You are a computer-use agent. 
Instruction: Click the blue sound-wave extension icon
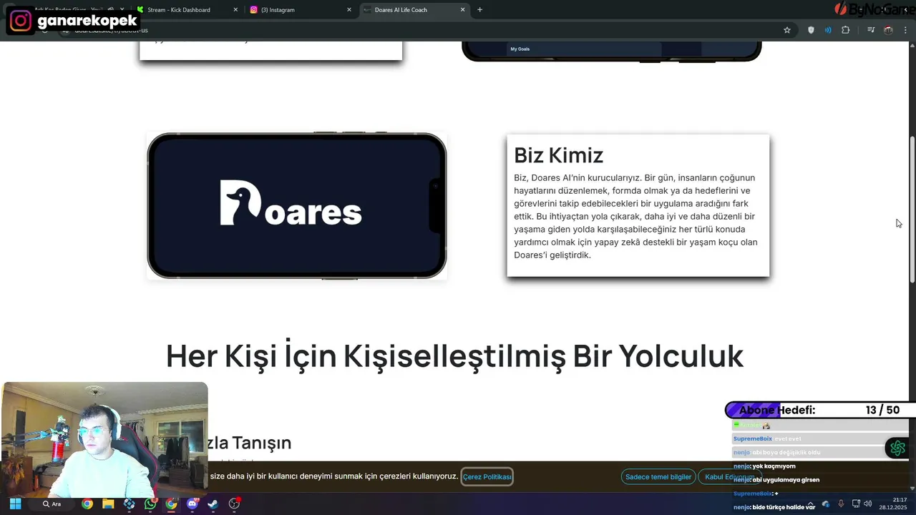coord(828,30)
